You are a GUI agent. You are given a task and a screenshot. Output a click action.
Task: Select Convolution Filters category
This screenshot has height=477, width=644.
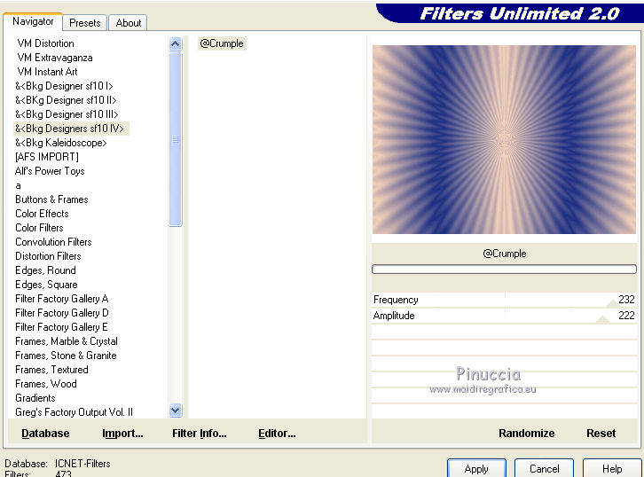click(x=53, y=242)
